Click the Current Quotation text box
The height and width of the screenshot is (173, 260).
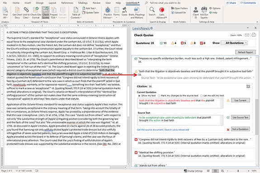[180, 103]
